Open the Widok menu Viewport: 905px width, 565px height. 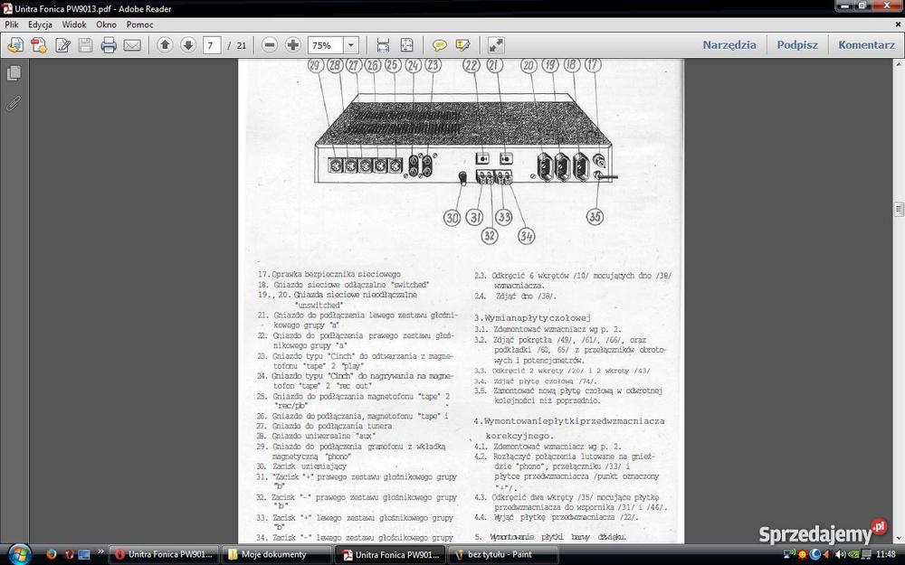(x=74, y=24)
